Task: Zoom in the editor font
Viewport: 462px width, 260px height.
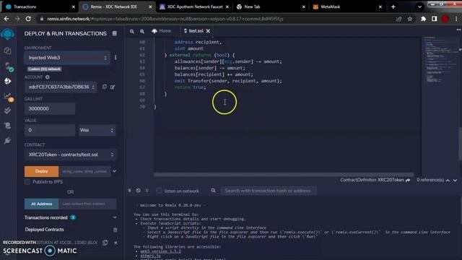Action: point(142,31)
